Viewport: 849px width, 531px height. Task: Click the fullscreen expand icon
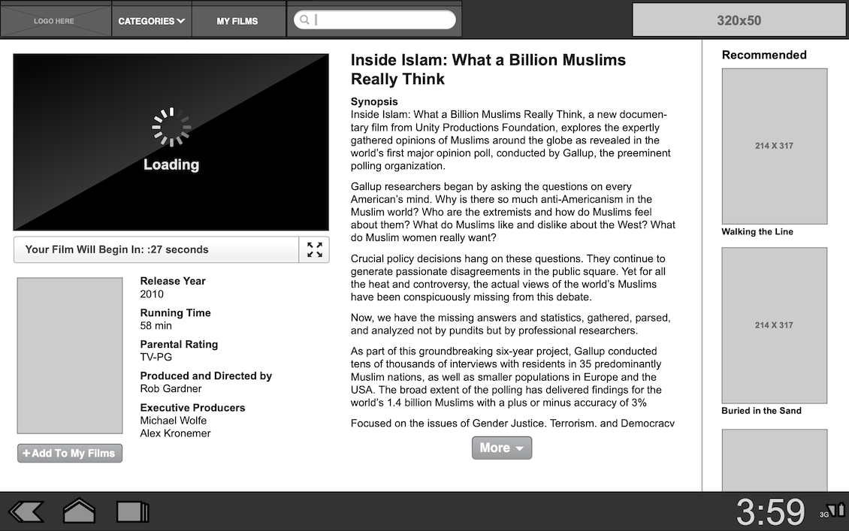(315, 249)
